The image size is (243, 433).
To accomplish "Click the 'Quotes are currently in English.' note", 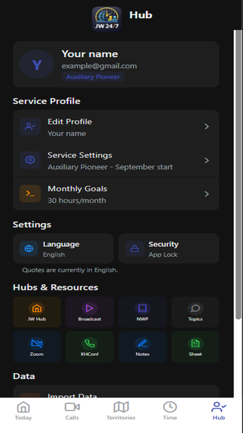I will [70, 270].
